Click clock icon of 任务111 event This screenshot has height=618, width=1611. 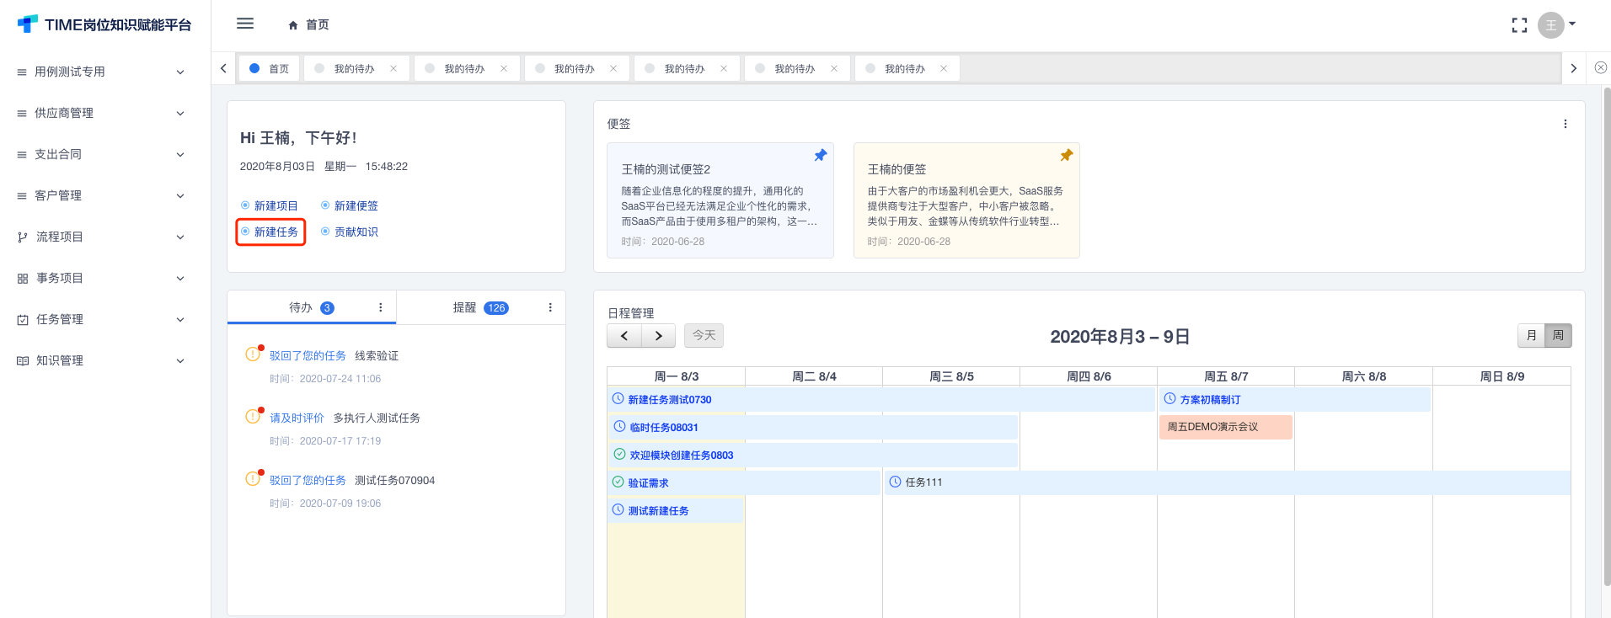coord(896,482)
